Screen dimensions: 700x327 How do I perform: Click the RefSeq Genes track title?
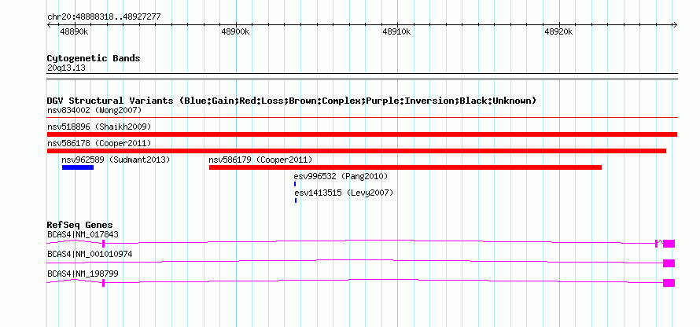point(80,225)
